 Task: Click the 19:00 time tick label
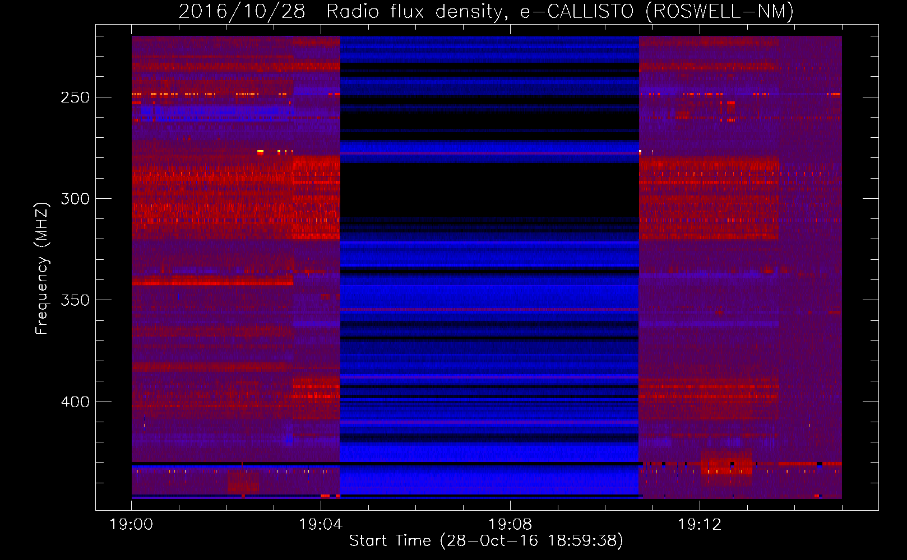click(131, 525)
